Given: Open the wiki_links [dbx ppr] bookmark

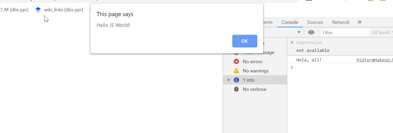Looking at the screenshot, I should point(63,10).
